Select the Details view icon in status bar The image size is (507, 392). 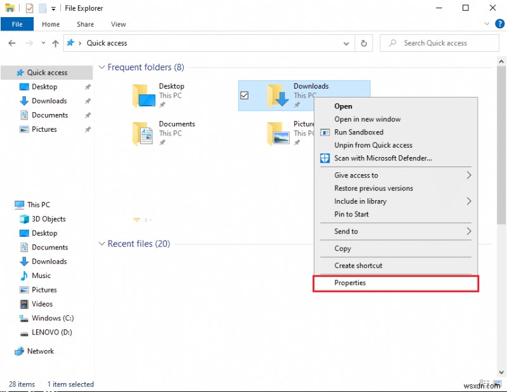[x=484, y=383]
